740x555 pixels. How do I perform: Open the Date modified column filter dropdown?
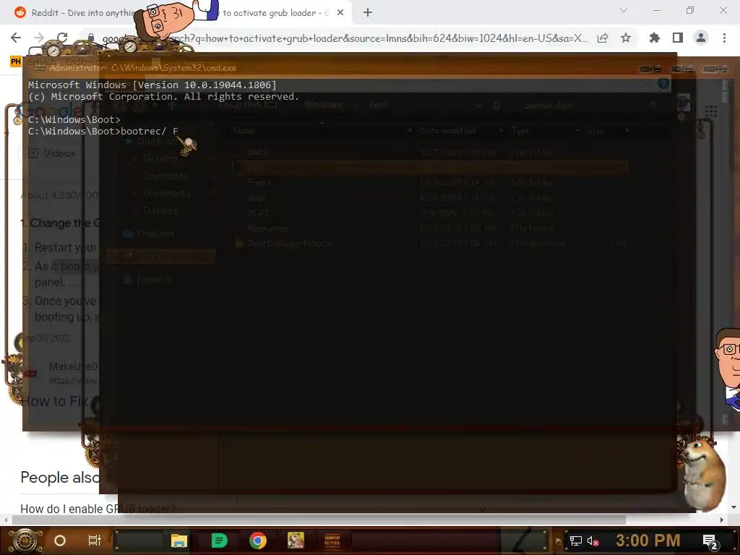coord(501,131)
